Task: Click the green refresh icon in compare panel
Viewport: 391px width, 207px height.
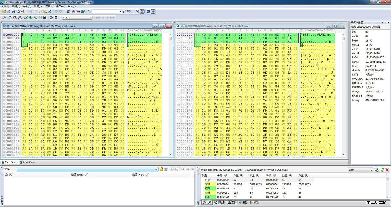Action: pos(382,170)
